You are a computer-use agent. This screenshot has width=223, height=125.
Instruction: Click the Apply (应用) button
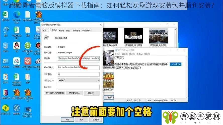(95, 119)
